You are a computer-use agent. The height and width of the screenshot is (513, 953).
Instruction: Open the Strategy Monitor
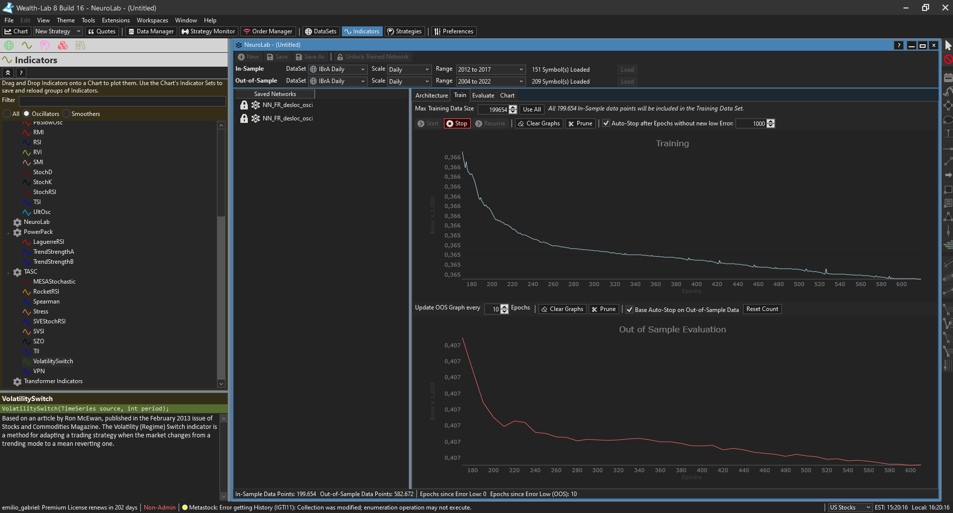[x=208, y=31]
